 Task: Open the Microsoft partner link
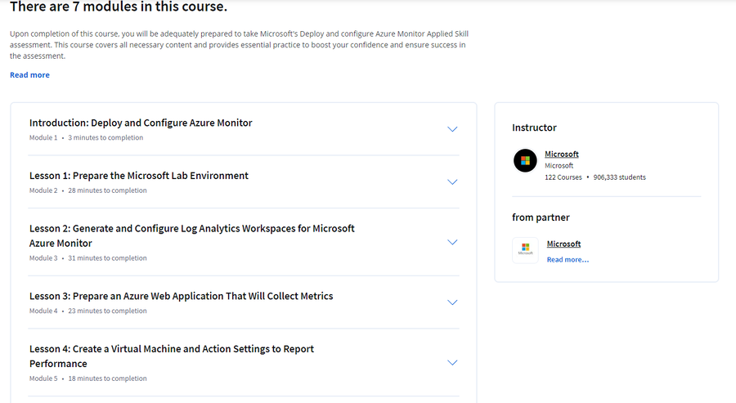563,244
